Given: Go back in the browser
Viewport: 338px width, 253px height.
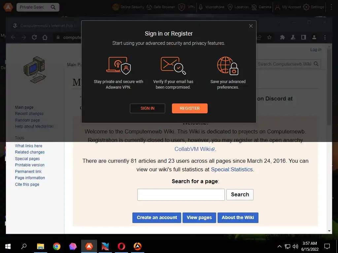Looking at the screenshot, I should (x=13, y=38).
